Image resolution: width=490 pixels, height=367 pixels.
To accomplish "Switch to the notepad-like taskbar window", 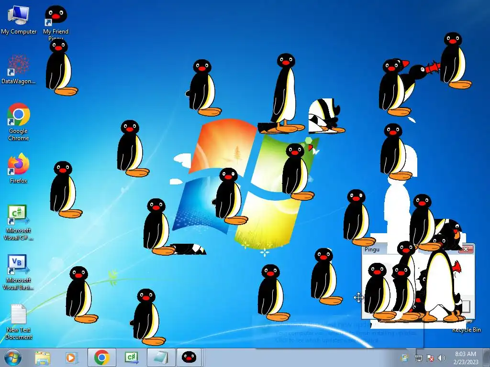I will [x=161, y=357].
